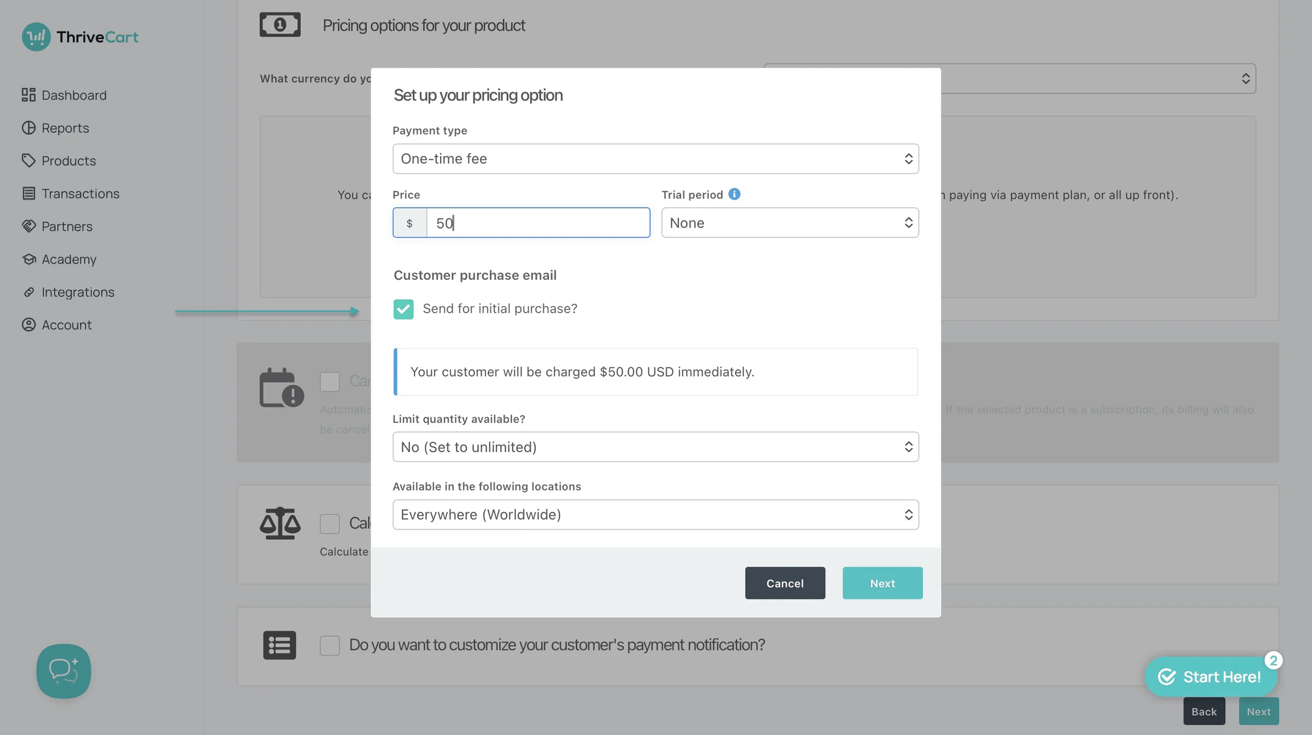Click the calendar alert icon
This screenshot has width=1312, height=735.
point(282,387)
